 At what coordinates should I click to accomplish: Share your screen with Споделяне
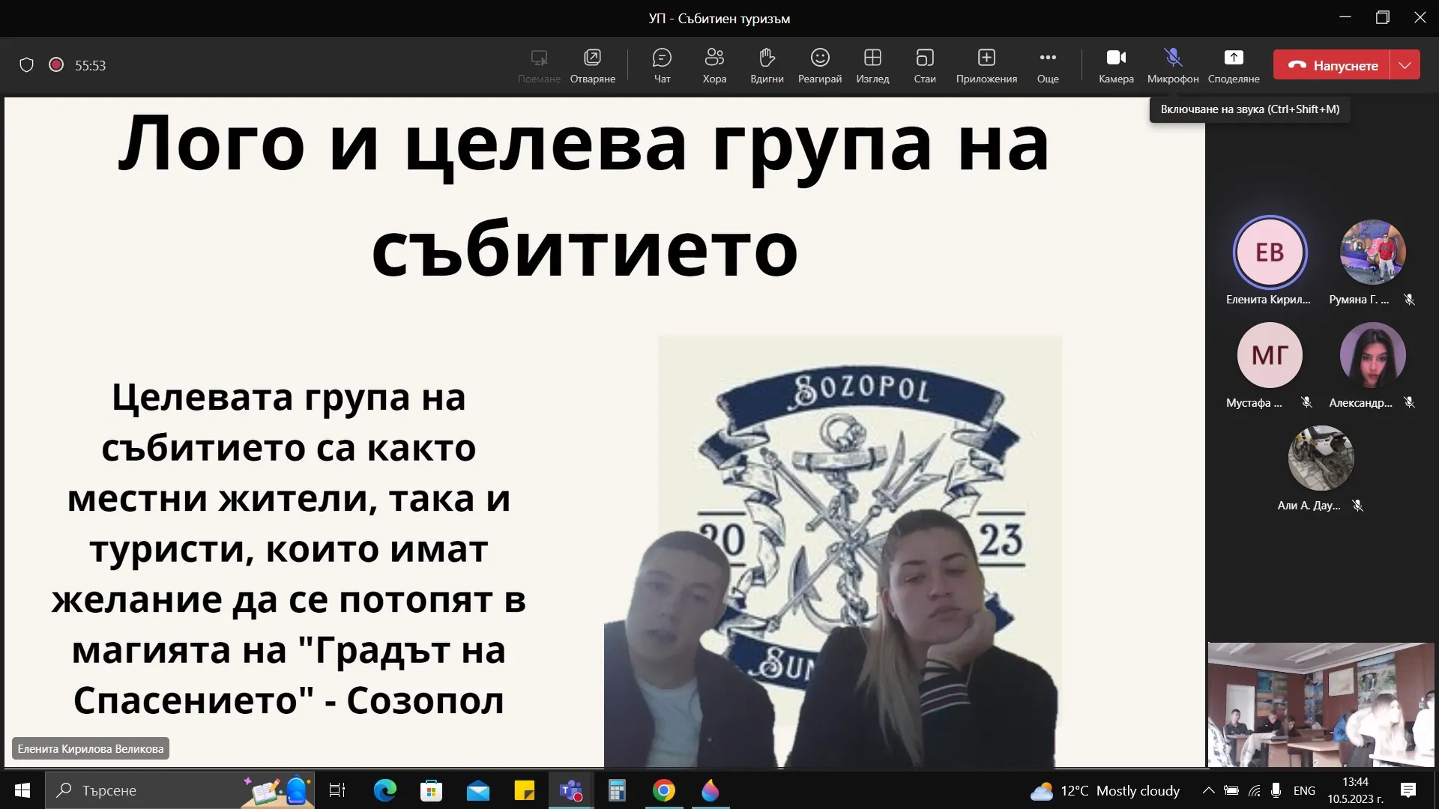coord(1234,66)
